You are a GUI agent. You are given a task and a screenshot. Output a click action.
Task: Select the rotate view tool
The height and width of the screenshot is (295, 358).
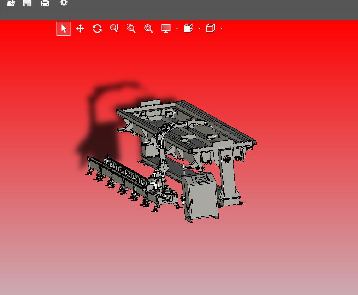click(97, 29)
